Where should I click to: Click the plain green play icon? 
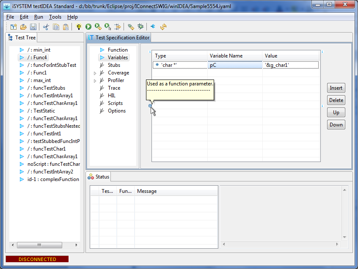point(88,27)
